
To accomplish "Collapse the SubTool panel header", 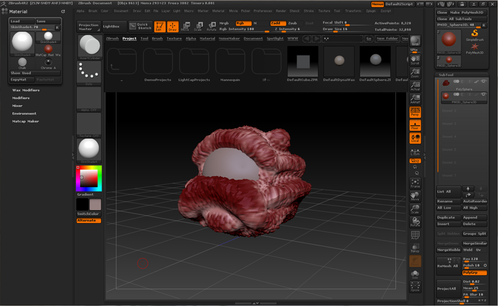I will point(446,74).
